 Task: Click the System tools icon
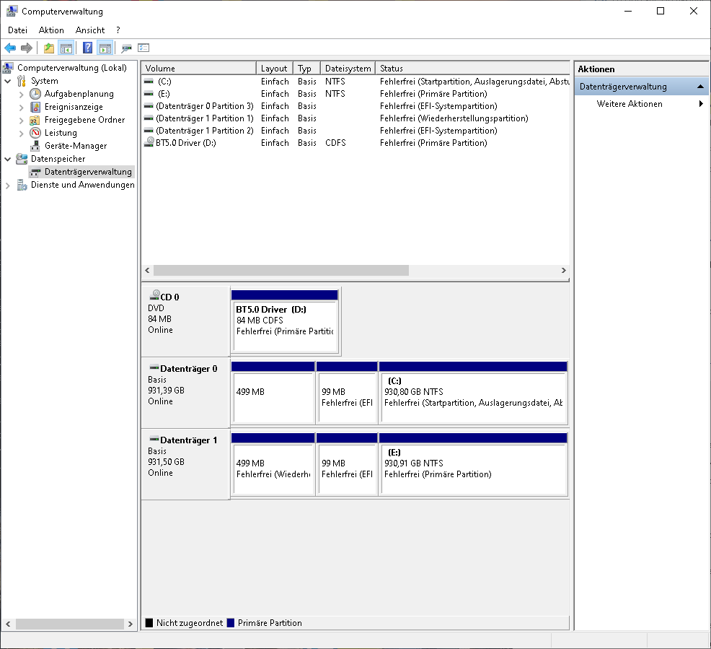pos(22,82)
